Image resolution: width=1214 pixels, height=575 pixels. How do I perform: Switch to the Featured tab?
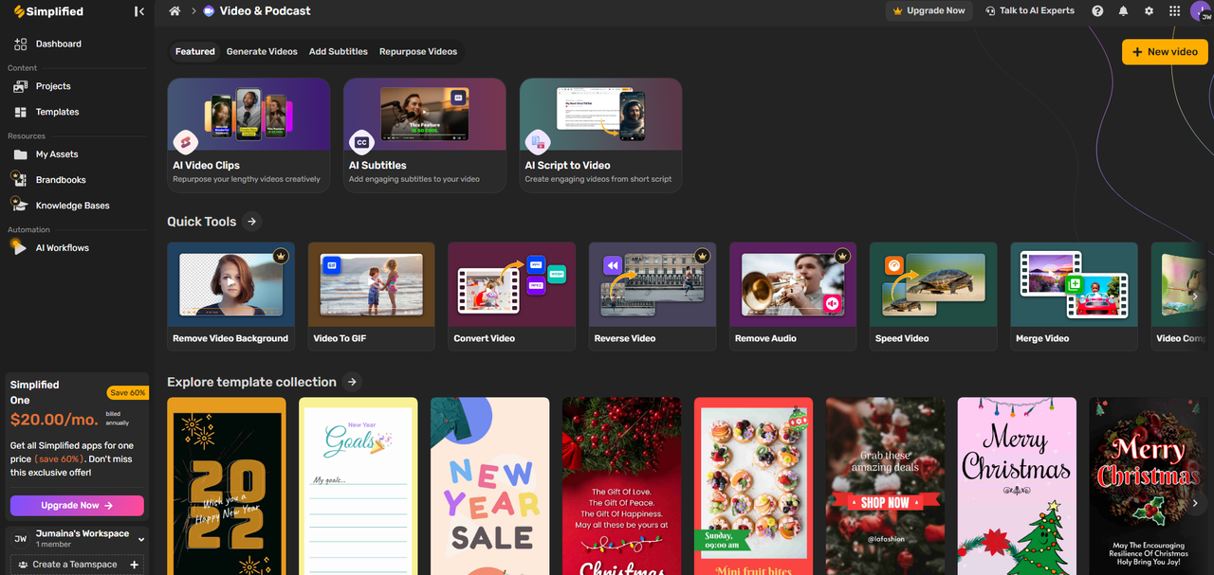click(x=195, y=52)
